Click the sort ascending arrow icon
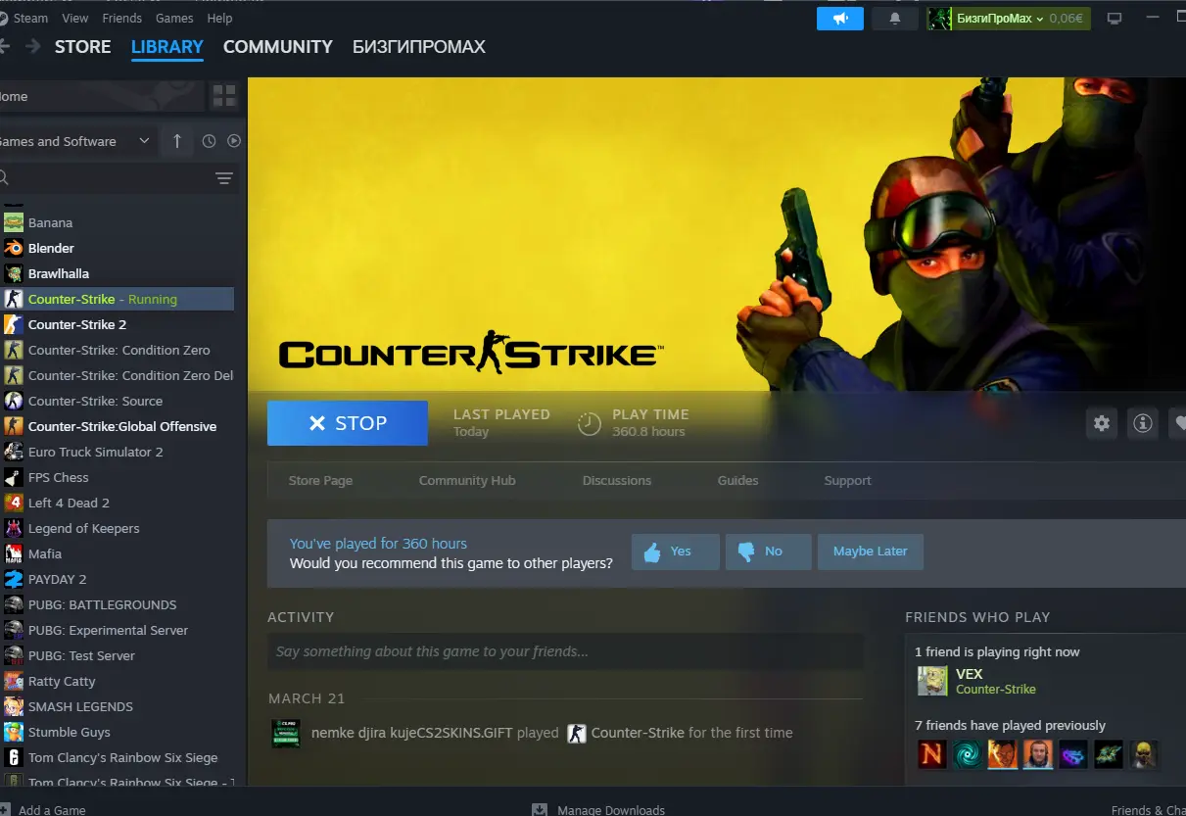The height and width of the screenshot is (816, 1186). coord(177,141)
